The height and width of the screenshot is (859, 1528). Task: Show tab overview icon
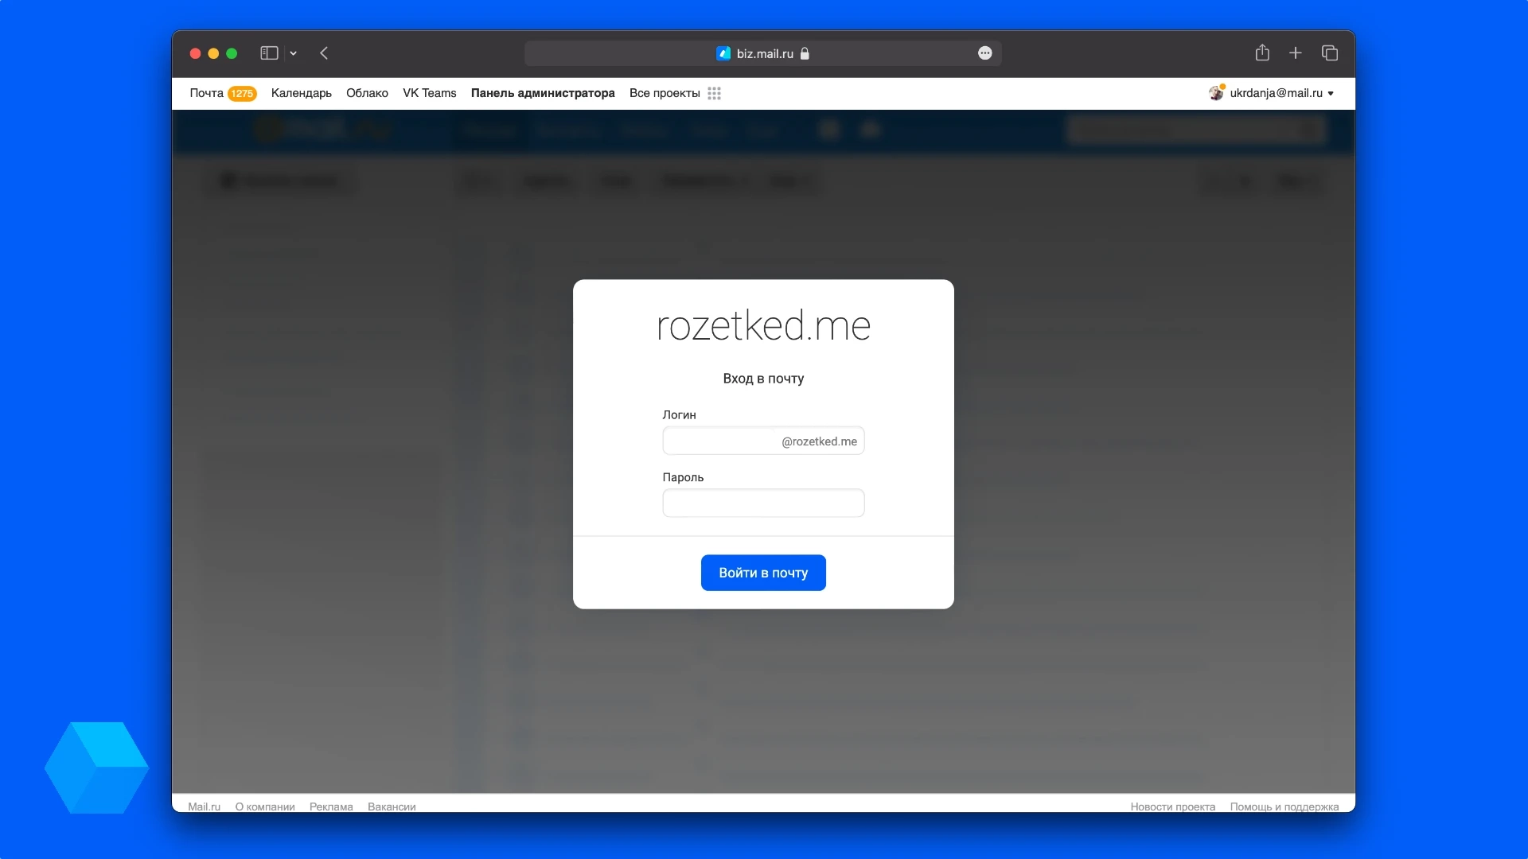pos(1330,53)
